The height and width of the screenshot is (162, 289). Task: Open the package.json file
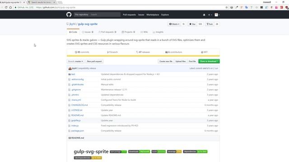(78, 131)
